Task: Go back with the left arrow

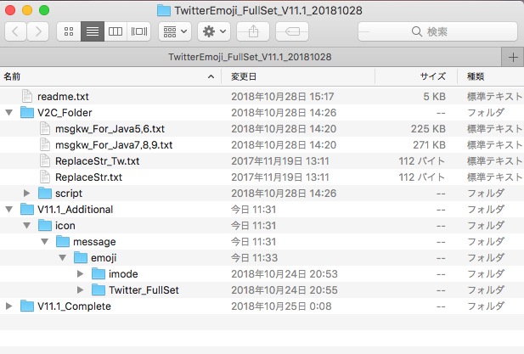Action: click(15, 31)
